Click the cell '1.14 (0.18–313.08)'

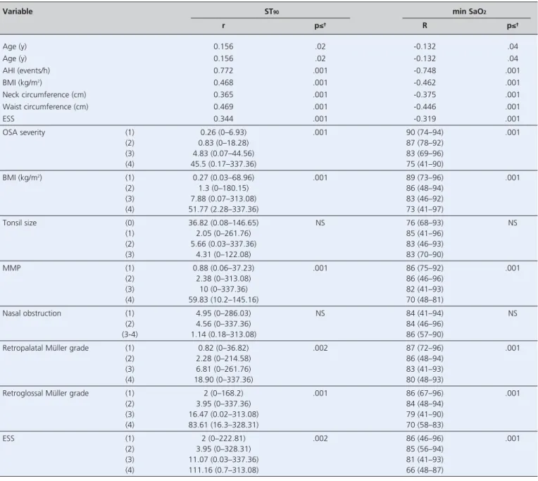[x=223, y=335]
